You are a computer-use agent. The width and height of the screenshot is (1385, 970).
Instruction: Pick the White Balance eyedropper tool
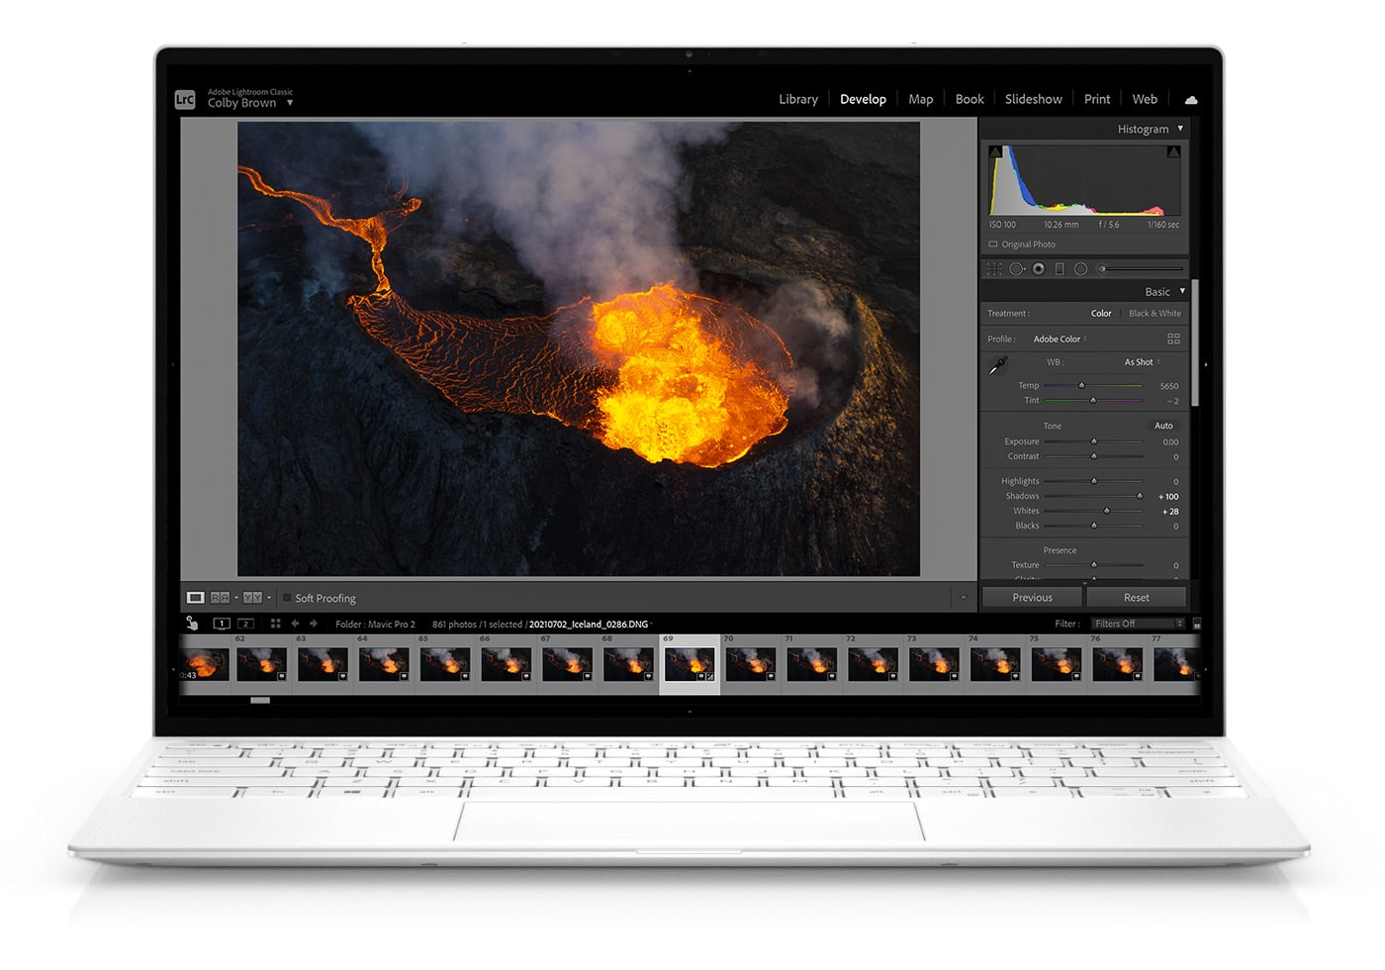(x=998, y=366)
